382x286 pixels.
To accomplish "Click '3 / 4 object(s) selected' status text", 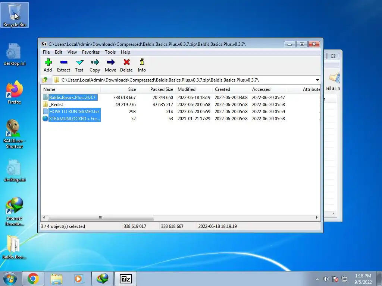I will coord(63,226).
